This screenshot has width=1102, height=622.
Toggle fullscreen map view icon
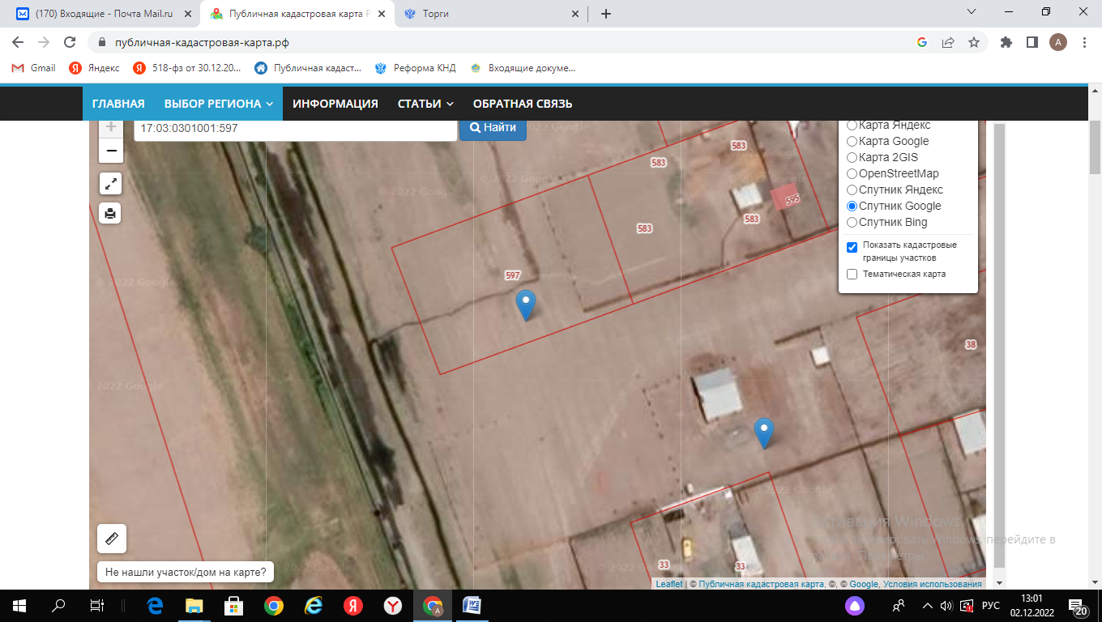click(111, 184)
